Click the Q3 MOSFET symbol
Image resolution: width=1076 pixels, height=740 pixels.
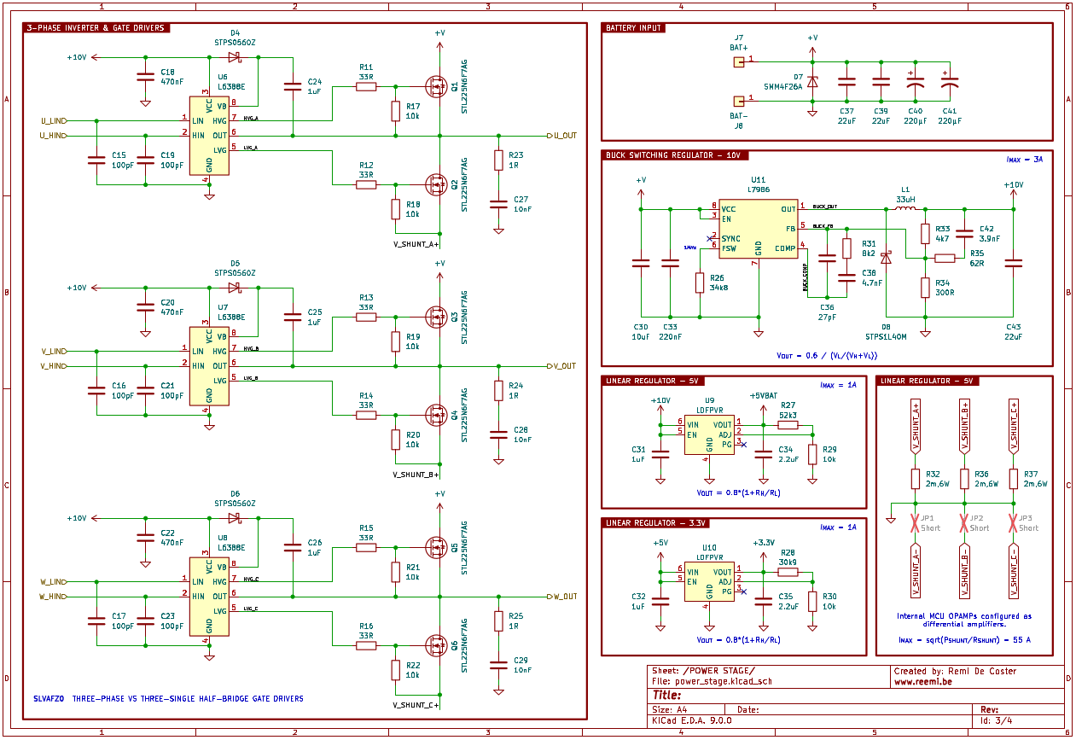[437, 317]
